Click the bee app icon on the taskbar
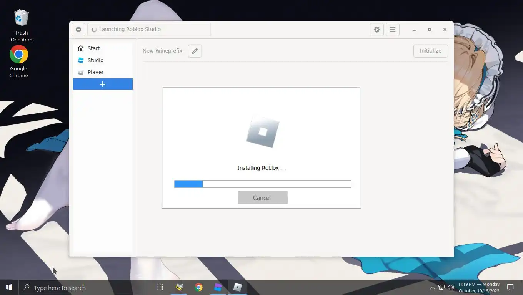Image resolution: width=523 pixels, height=295 pixels. click(179, 287)
